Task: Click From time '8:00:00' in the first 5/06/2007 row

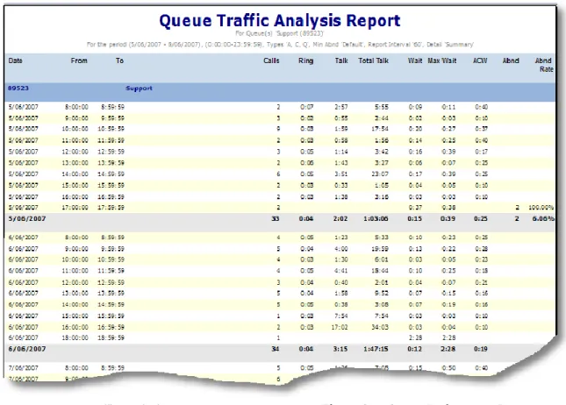Action: click(x=76, y=107)
